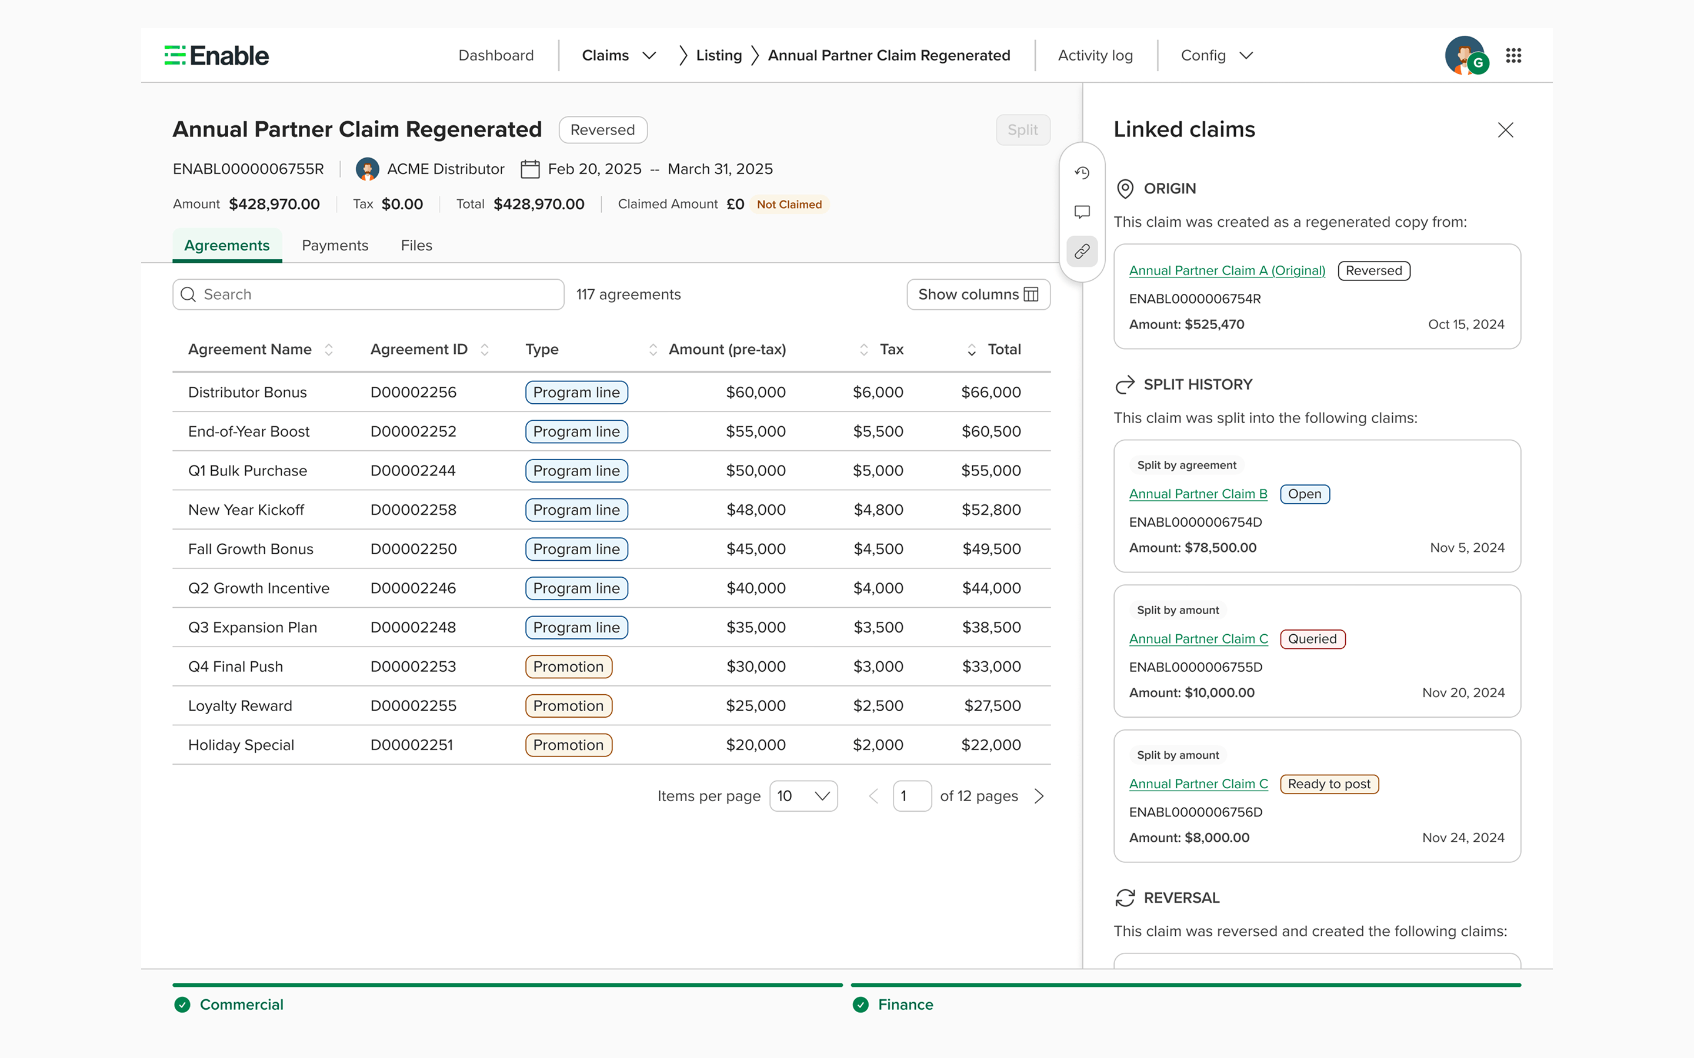1694x1058 pixels.
Task: Click the linked claims chain icon in floating toolbar
Action: tap(1082, 251)
